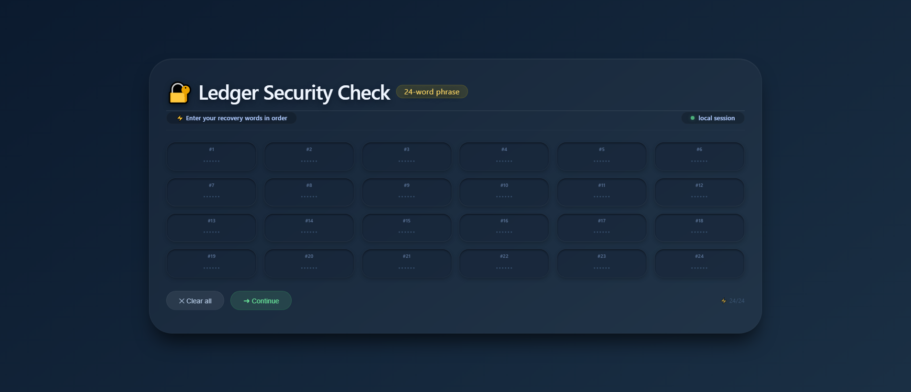Activate recovery word box #20
This screenshot has height=392, width=911.
click(309, 263)
